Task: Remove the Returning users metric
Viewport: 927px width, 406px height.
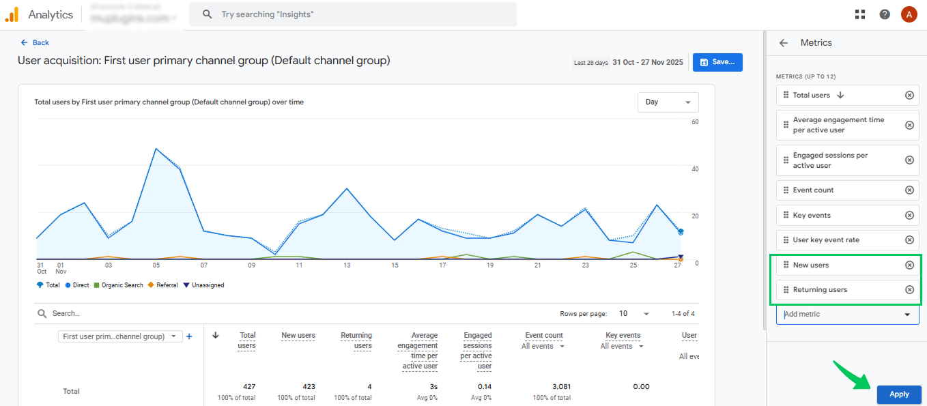Action: click(909, 290)
